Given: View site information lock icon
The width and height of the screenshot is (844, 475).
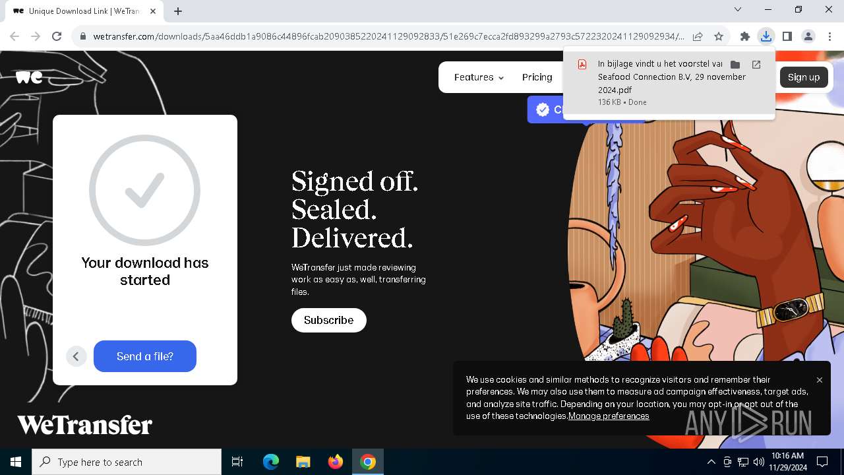Looking at the screenshot, I should [83, 36].
